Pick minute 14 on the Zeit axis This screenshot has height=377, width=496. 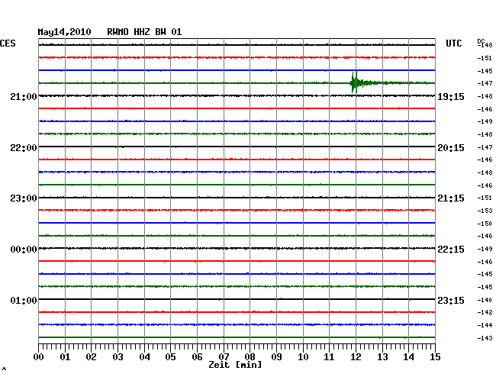(x=409, y=356)
